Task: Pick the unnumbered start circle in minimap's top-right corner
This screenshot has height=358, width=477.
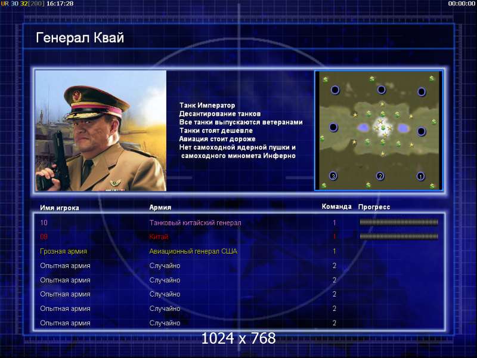Action: point(422,91)
